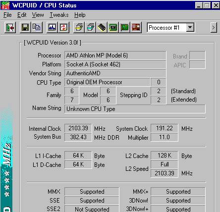Click the MMX Supported field

(92, 192)
